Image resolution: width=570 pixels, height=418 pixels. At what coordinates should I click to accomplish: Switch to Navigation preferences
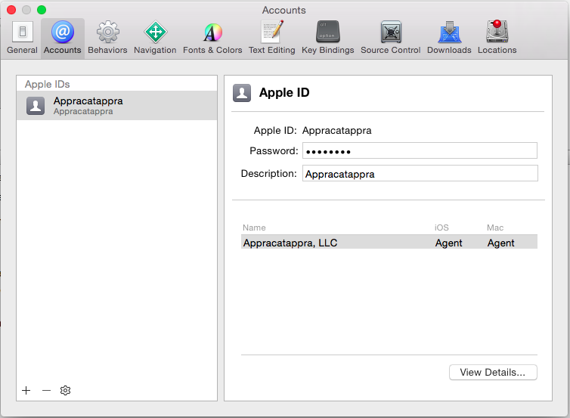155,38
